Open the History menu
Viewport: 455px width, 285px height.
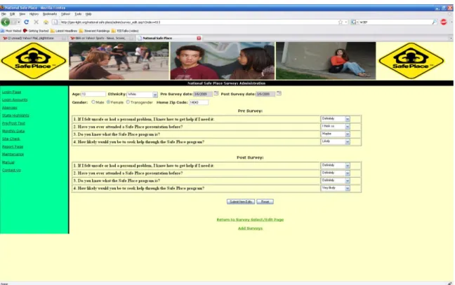[34, 14]
